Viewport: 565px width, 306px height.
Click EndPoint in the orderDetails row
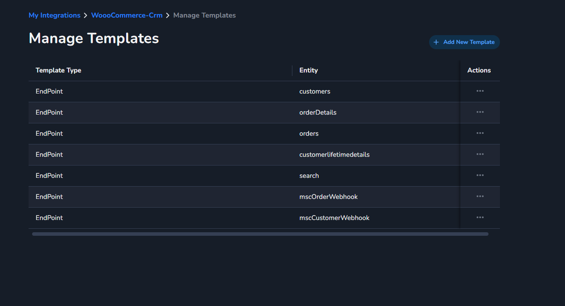pyautogui.click(x=49, y=112)
